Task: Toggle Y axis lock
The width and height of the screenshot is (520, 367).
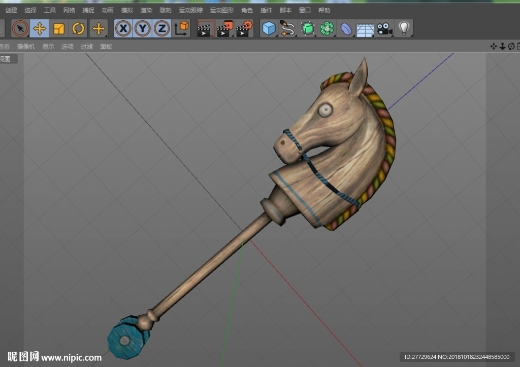Action: click(x=143, y=28)
